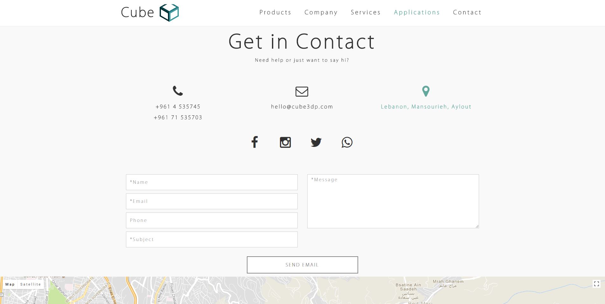Open the Products menu
605x304 pixels.
pyautogui.click(x=275, y=12)
